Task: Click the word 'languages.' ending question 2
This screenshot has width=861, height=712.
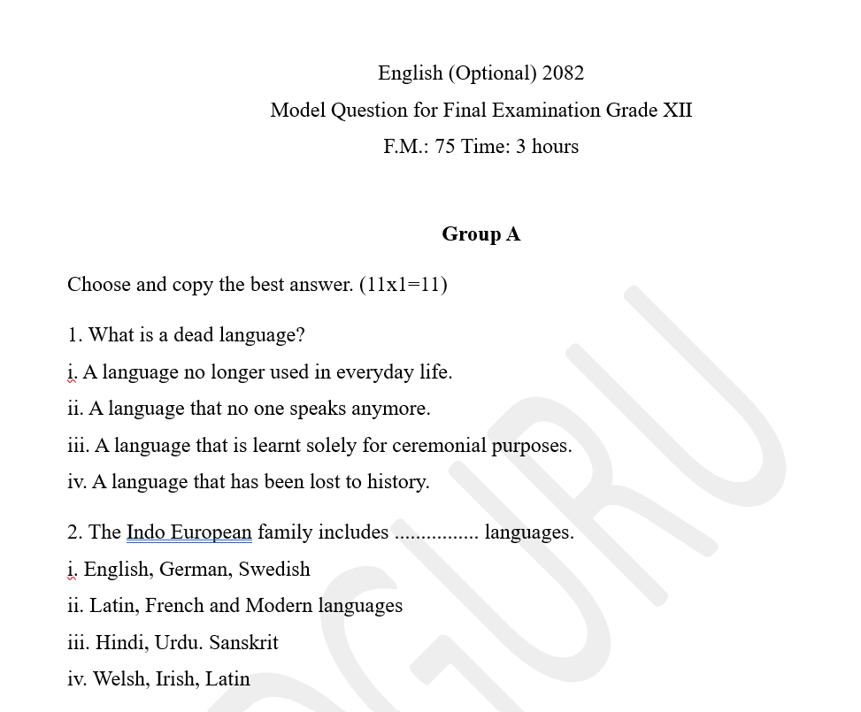Action: pos(529,532)
